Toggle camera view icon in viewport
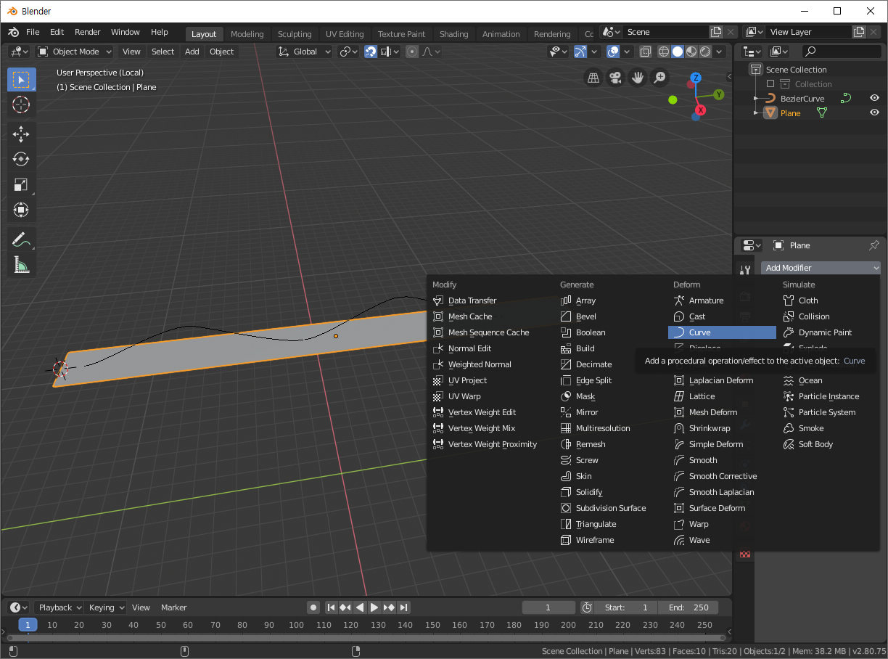Image resolution: width=888 pixels, height=659 pixels. click(615, 78)
